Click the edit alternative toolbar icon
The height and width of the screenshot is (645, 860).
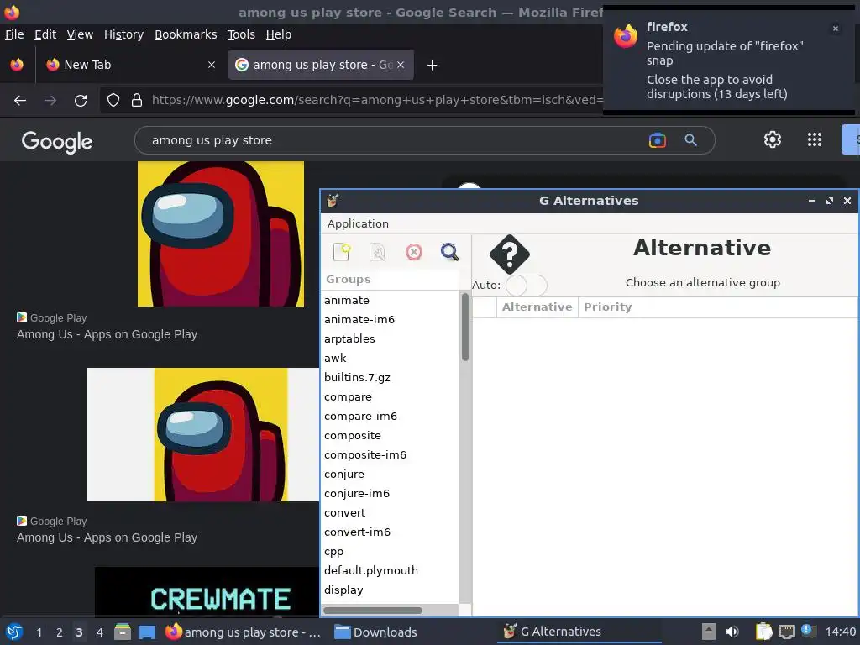377,252
